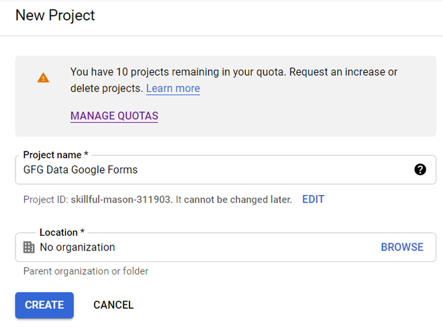Click the New Project heading

click(x=55, y=15)
